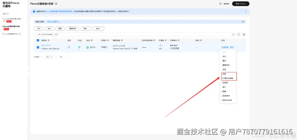Toggle the select-all header checkbox
Image resolution: width=297 pixels, height=140 pixels.
(38, 40)
